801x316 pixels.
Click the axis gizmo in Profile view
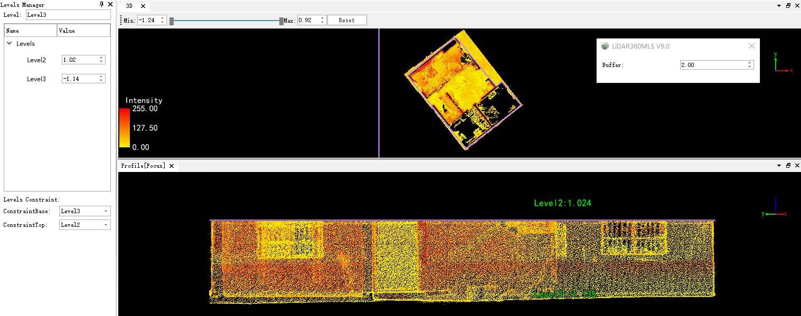(774, 208)
